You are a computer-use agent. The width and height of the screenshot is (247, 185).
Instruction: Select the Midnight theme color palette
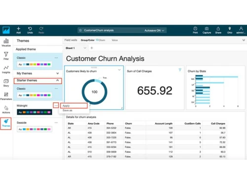[x=35, y=112]
